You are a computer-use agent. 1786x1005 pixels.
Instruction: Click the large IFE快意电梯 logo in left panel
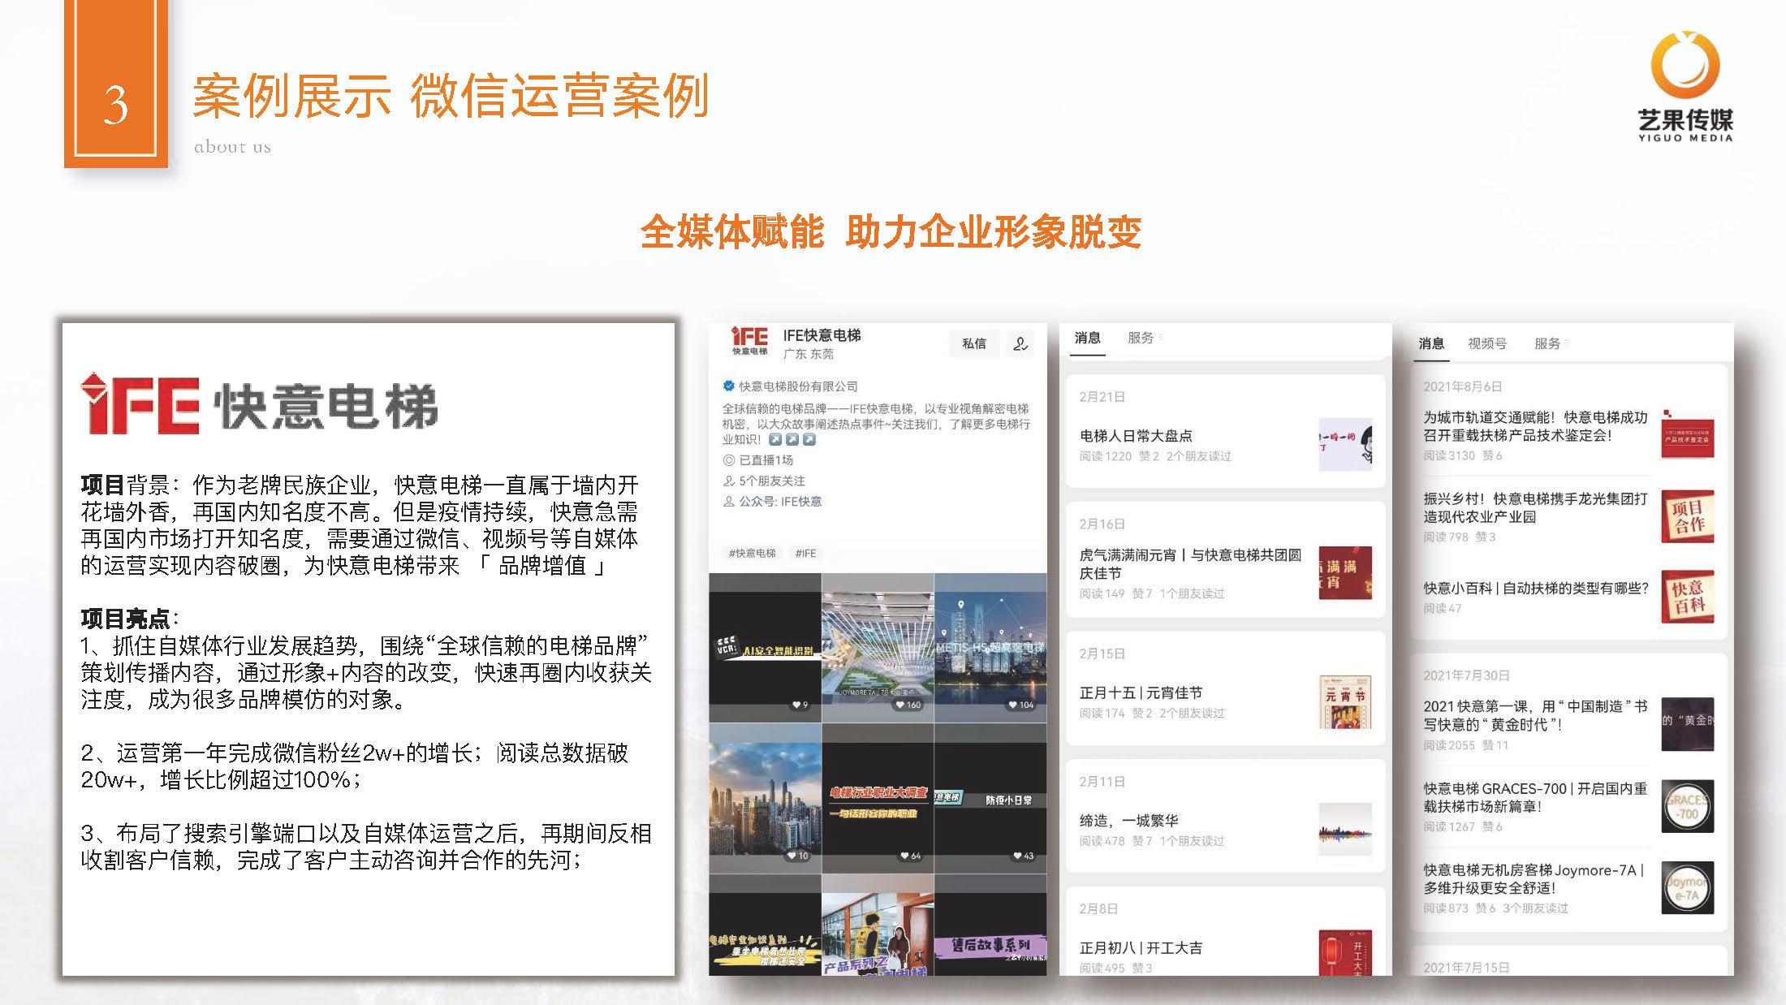click(260, 403)
